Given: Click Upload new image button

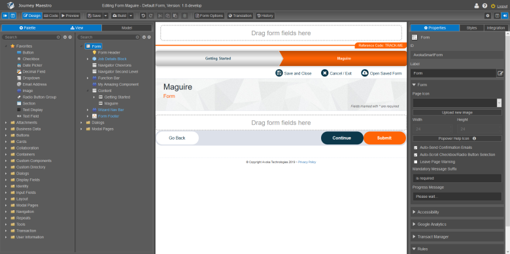Looking at the screenshot, I should pyautogui.click(x=457, y=112).
